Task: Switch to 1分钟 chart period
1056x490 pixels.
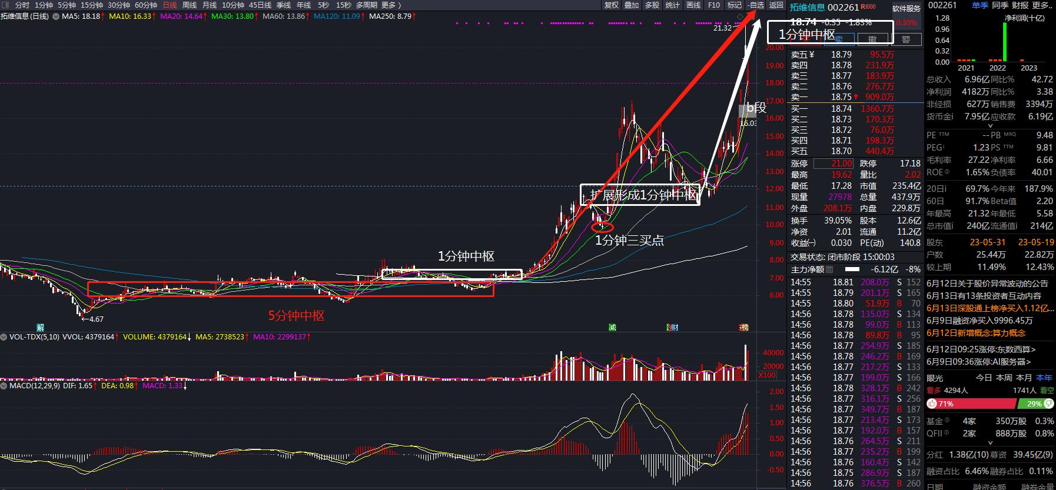Action: point(44,5)
